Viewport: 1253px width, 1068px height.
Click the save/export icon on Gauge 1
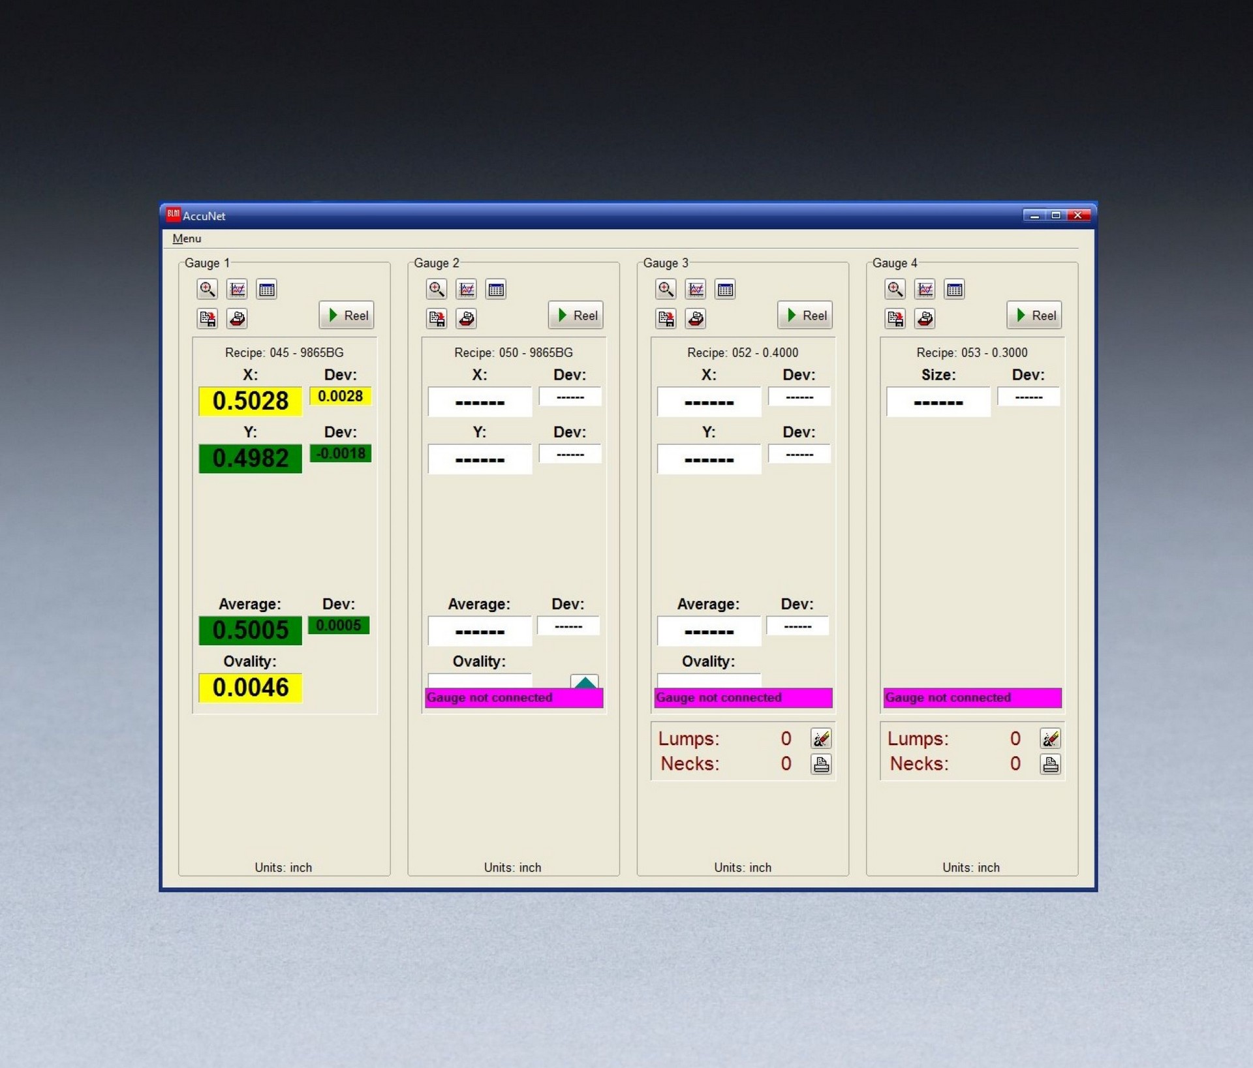pos(210,316)
